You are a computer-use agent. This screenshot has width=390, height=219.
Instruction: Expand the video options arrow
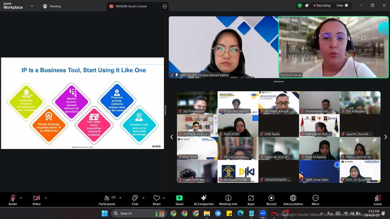coord(46,198)
